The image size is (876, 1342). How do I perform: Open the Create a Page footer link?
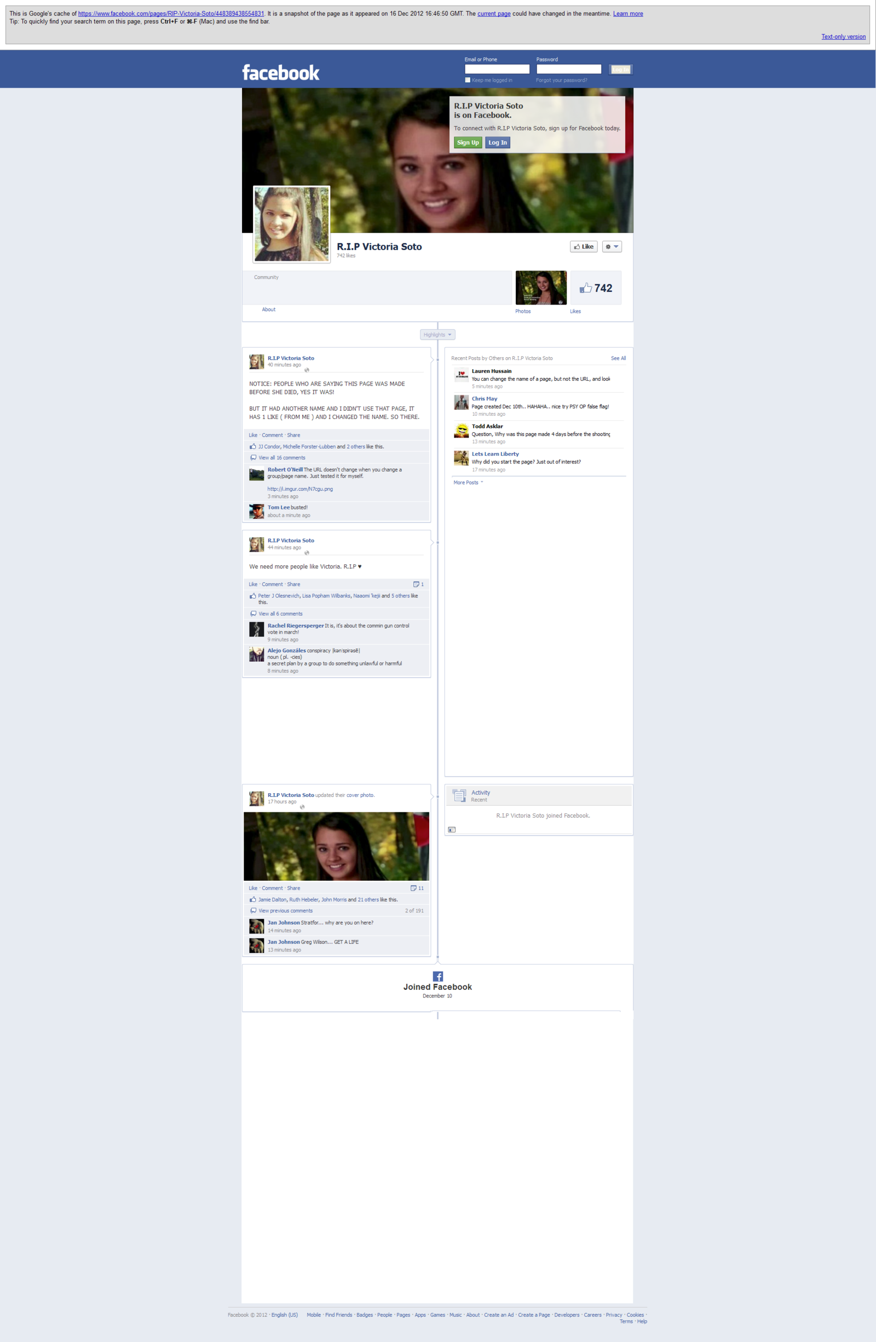pos(534,1315)
